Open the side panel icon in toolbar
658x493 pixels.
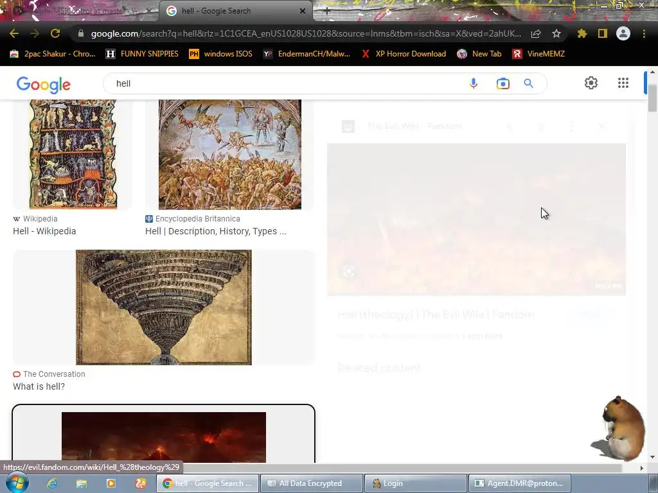click(603, 33)
